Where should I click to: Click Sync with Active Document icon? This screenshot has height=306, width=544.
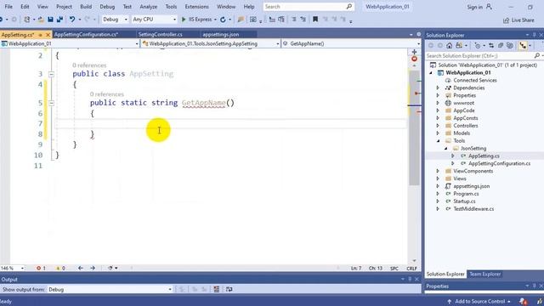[x=491, y=45]
